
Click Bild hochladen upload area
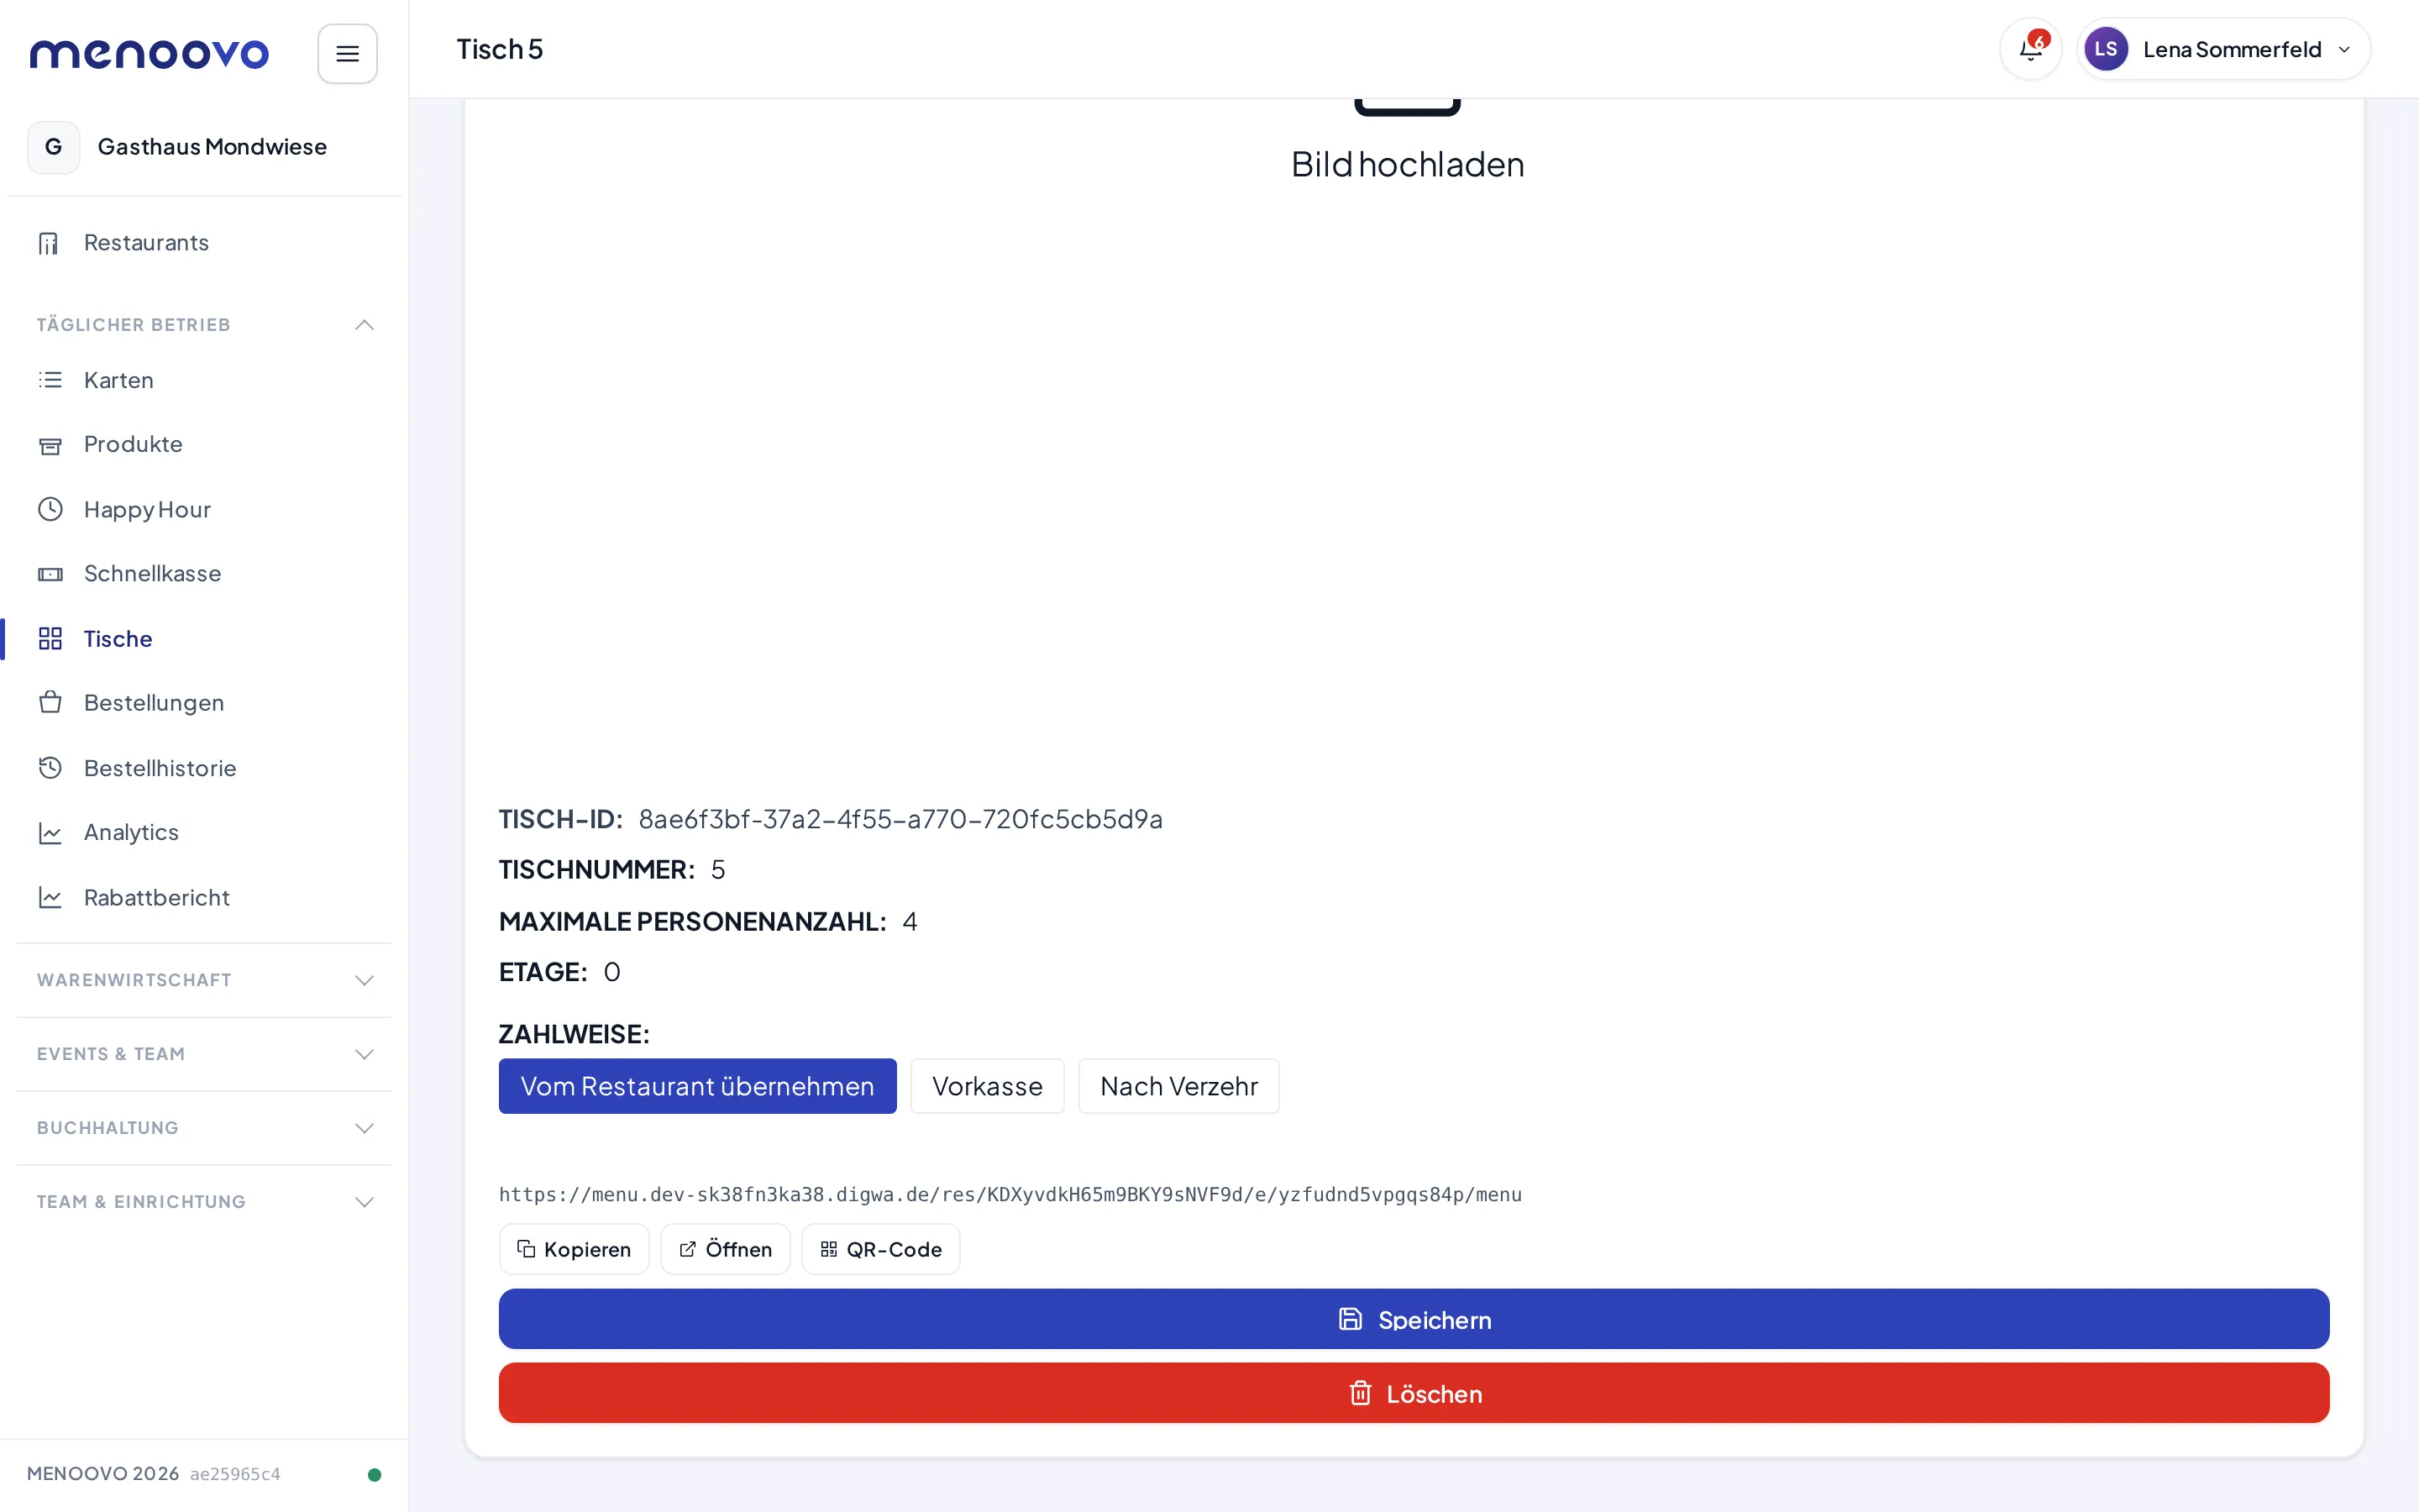coord(1408,164)
